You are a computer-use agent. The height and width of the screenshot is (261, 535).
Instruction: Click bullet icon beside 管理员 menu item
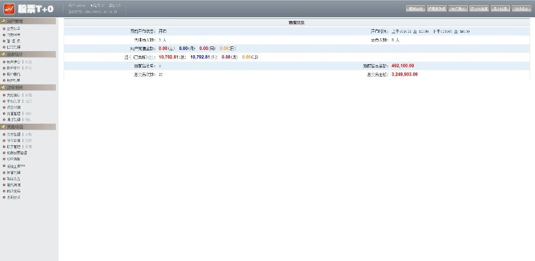click(x=4, y=41)
